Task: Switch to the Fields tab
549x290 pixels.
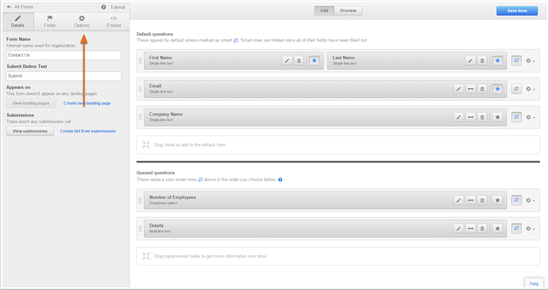Action: coord(50,22)
